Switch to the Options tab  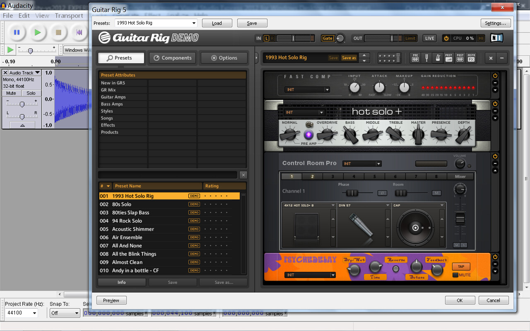pos(224,58)
